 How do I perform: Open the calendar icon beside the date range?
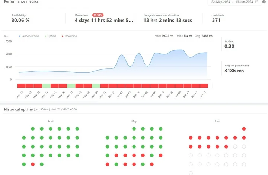[257, 2]
